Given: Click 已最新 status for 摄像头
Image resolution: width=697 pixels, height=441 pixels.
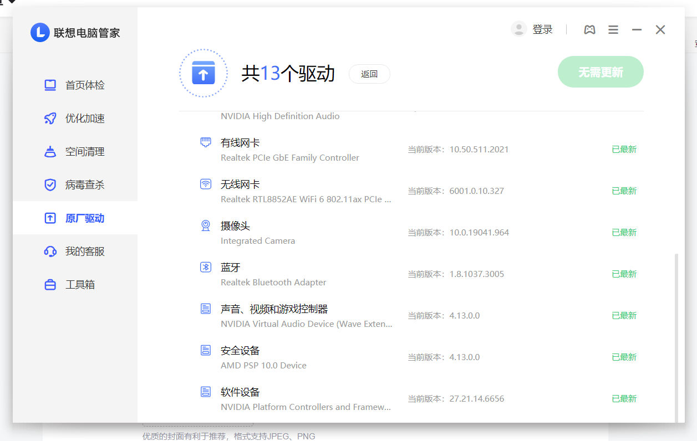Looking at the screenshot, I should tap(624, 233).
